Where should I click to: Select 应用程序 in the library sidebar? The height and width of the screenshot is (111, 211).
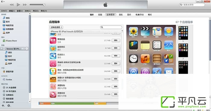coord(8,29)
